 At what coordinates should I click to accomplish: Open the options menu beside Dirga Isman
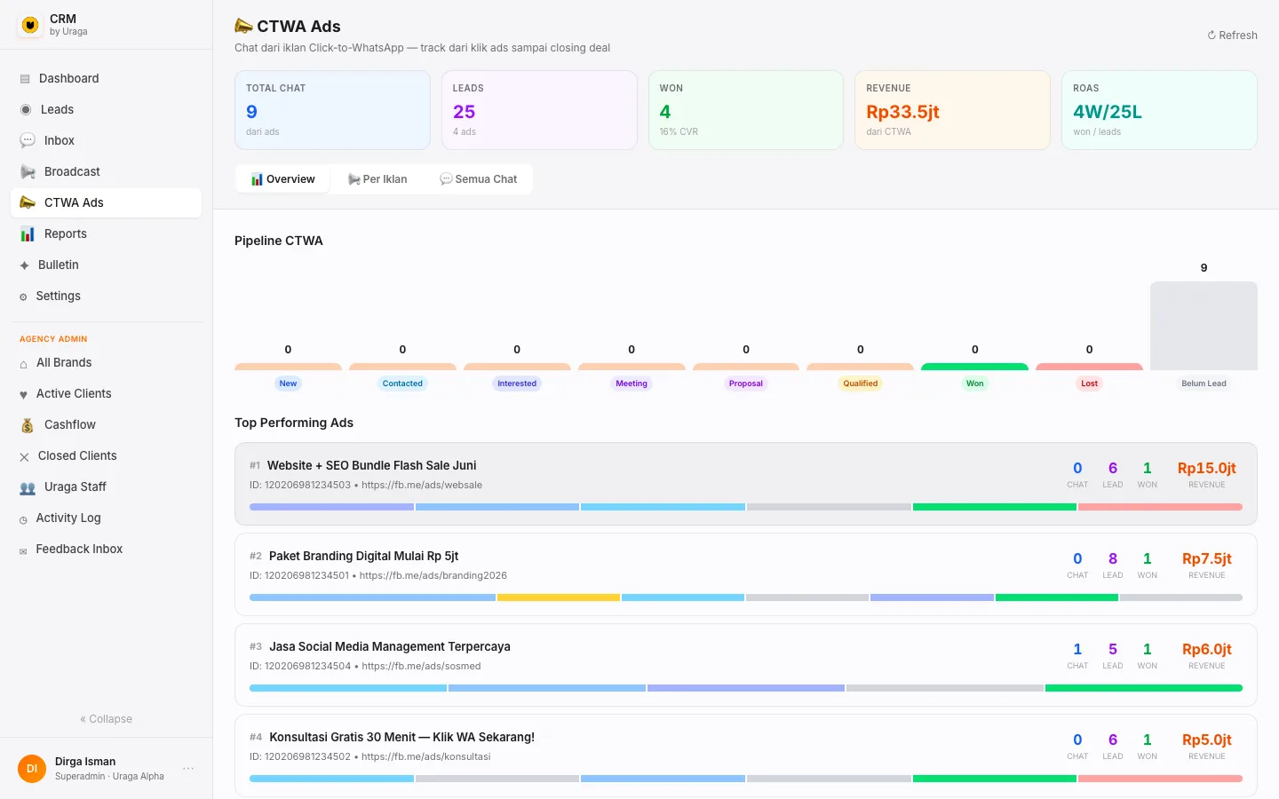click(188, 768)
